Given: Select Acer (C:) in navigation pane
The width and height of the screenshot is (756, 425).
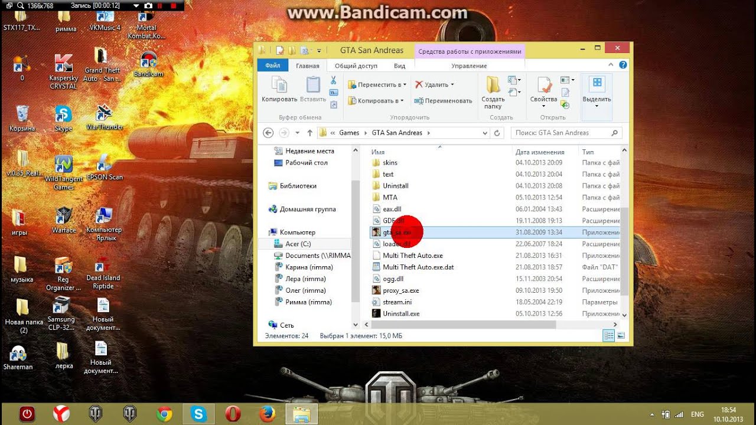Looking at the screenshot, I should (x=298, y=244).
